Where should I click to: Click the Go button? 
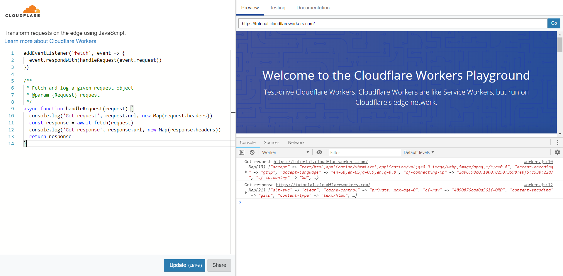(x=554, y=23)
